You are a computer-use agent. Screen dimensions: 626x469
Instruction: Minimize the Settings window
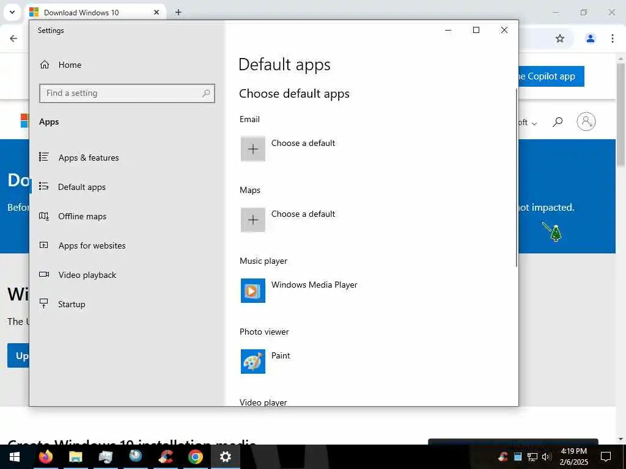coord(448,31)
